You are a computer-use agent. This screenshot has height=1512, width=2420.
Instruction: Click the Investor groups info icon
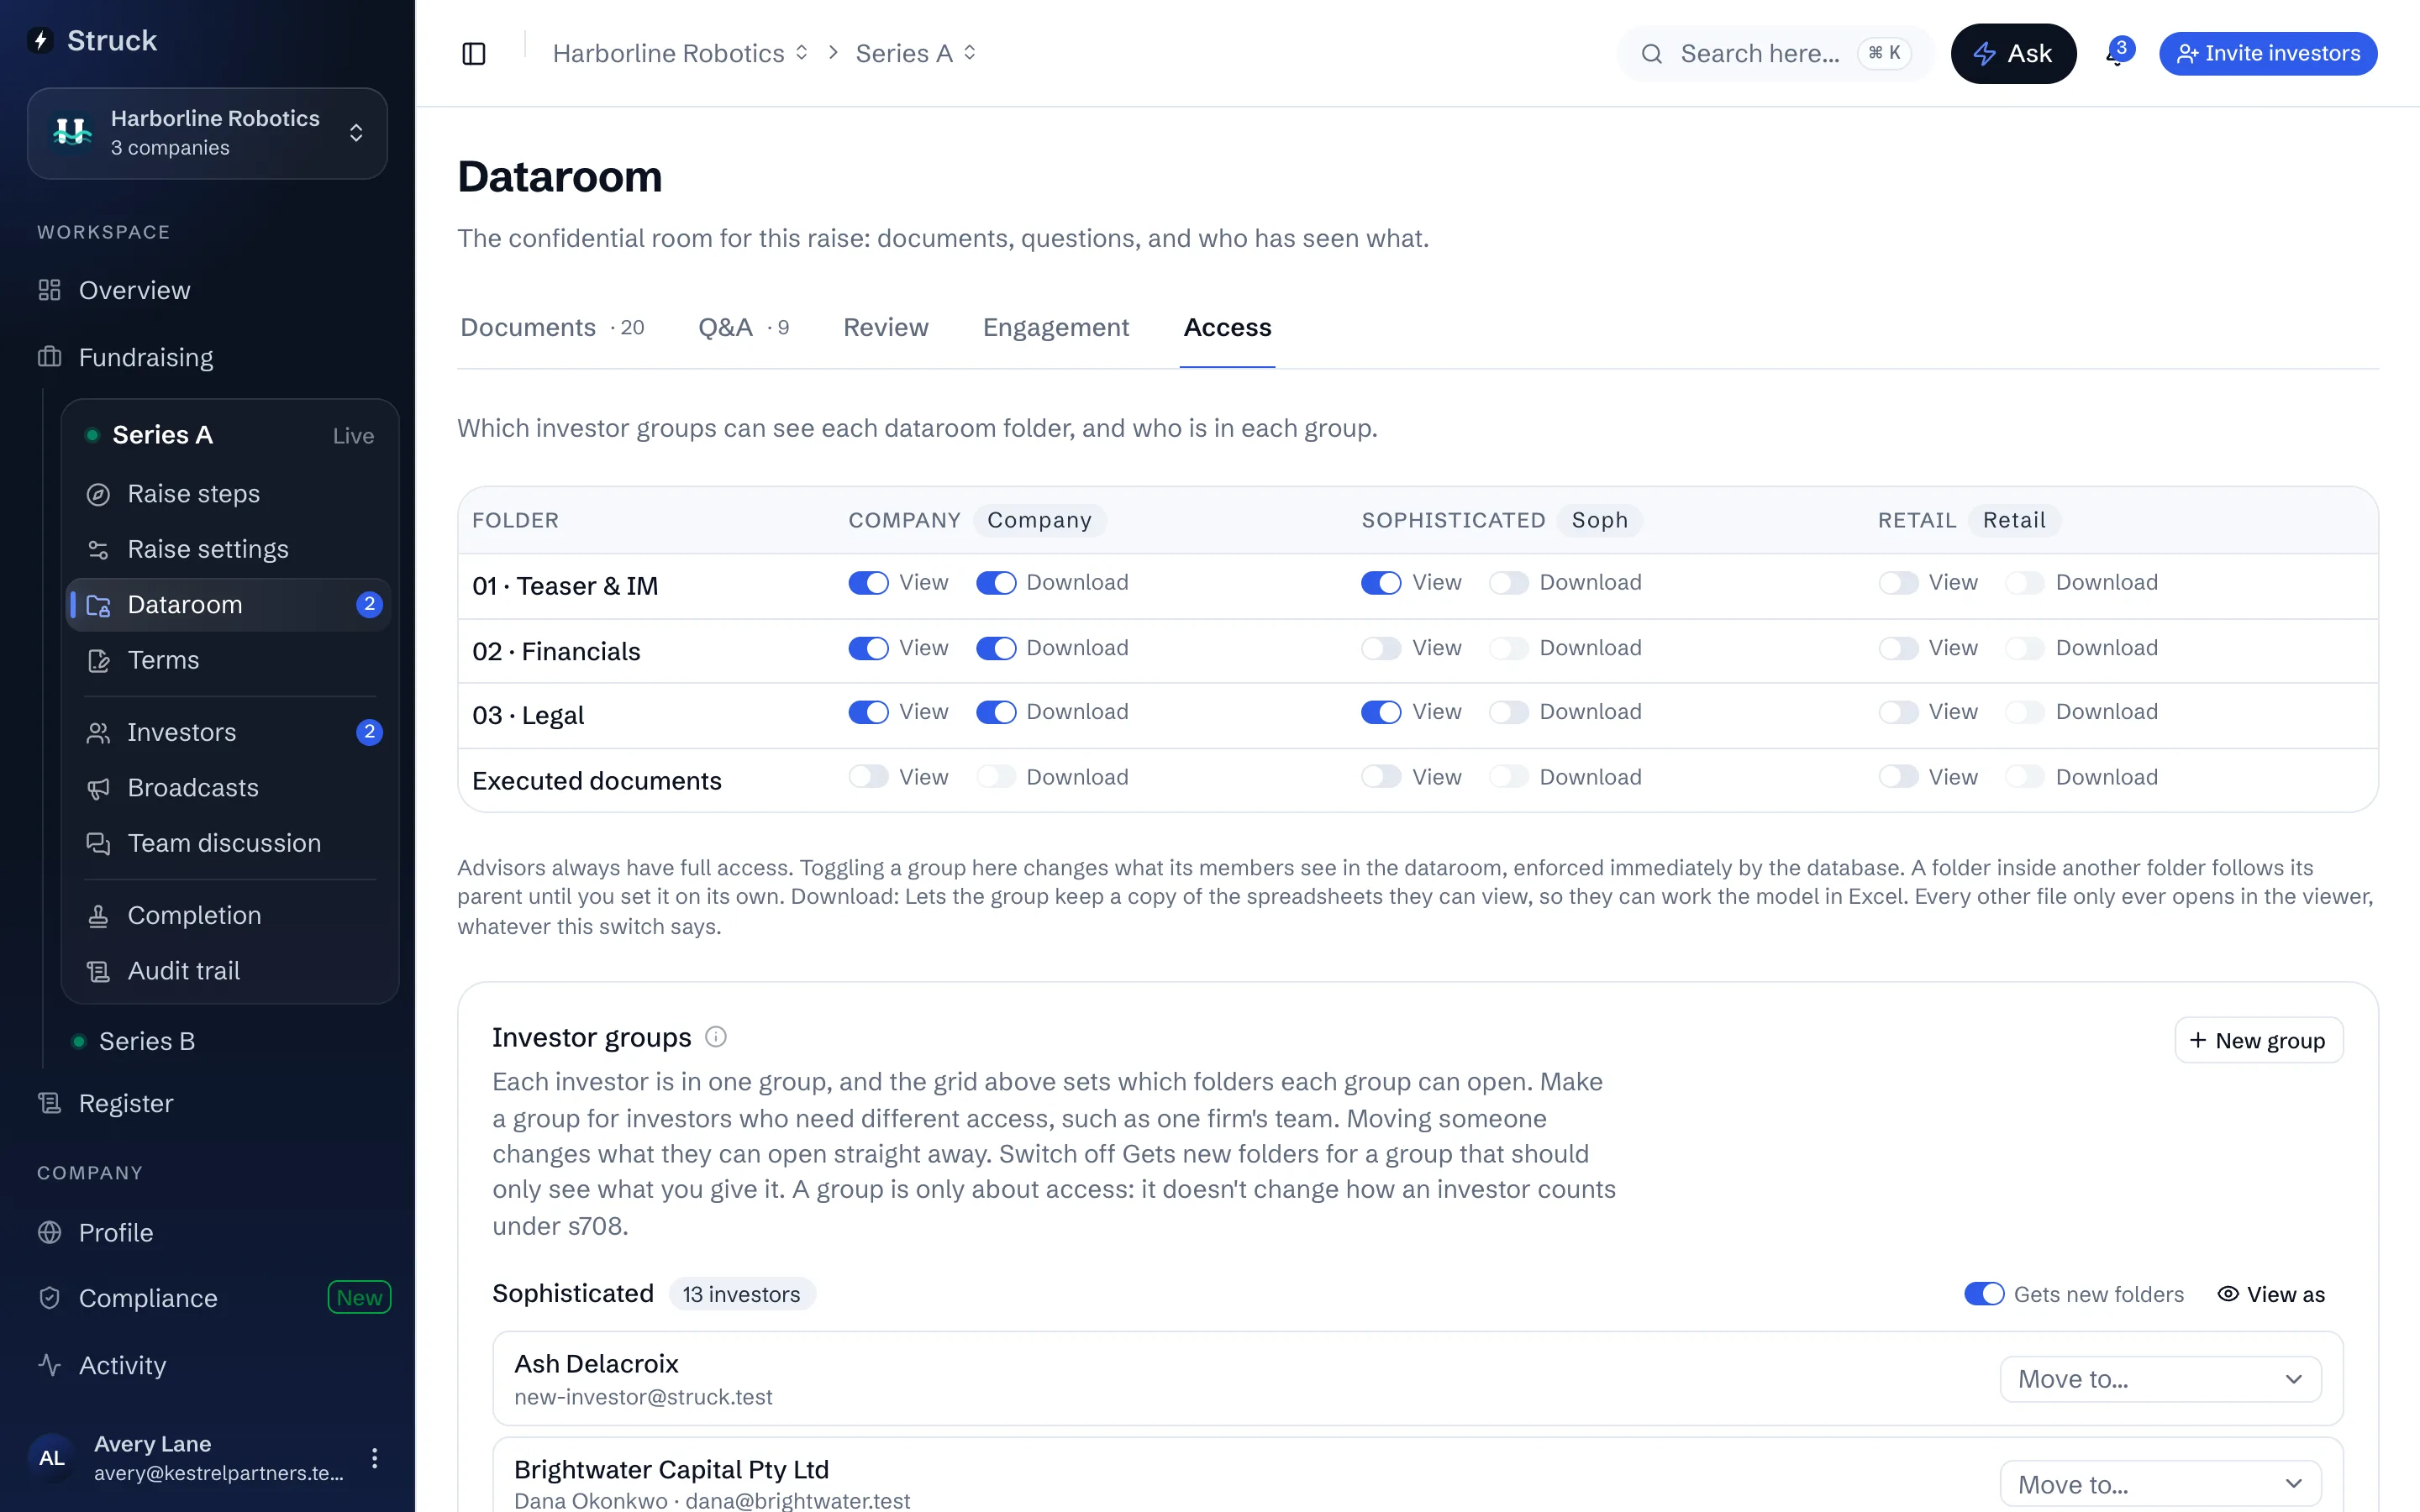click(716, 1037)
